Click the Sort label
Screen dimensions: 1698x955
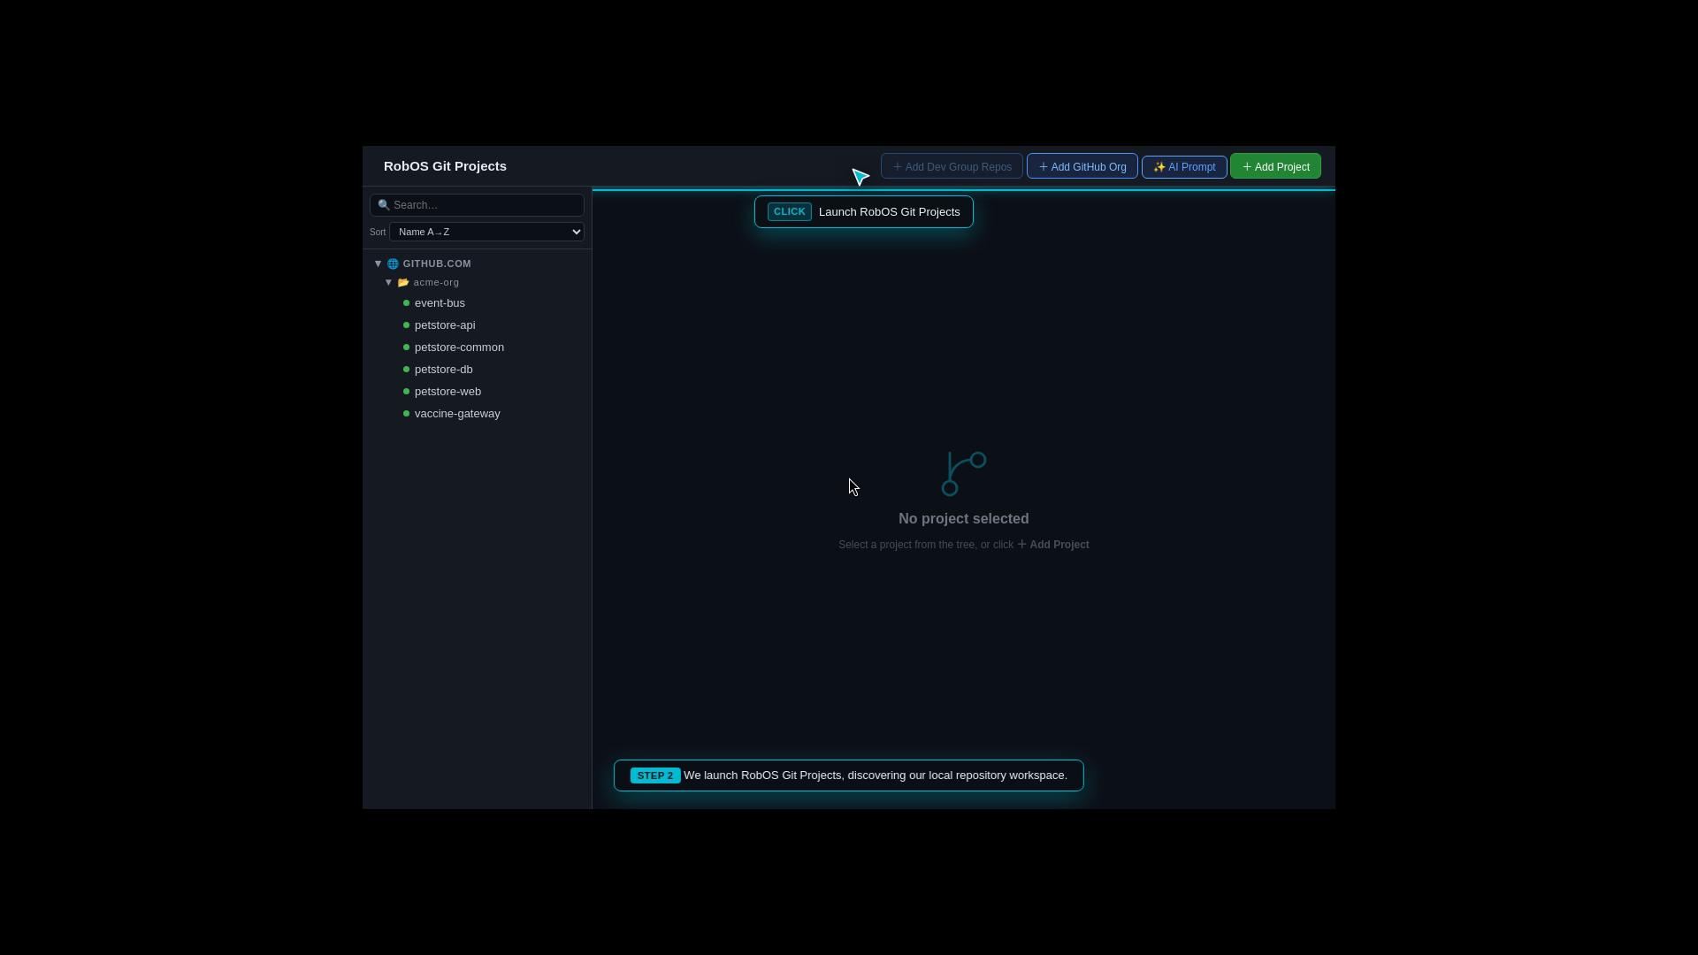click(378, 232)
